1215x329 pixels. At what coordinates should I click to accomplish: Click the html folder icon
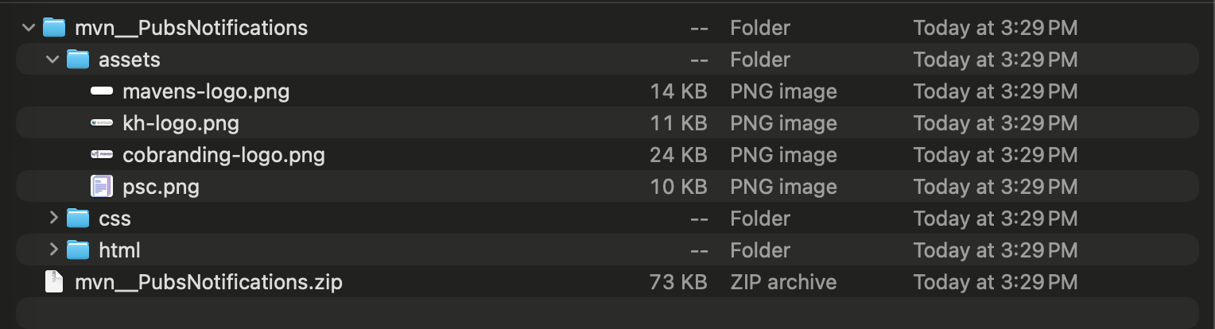pyautogui.click(x=78, y=250)
